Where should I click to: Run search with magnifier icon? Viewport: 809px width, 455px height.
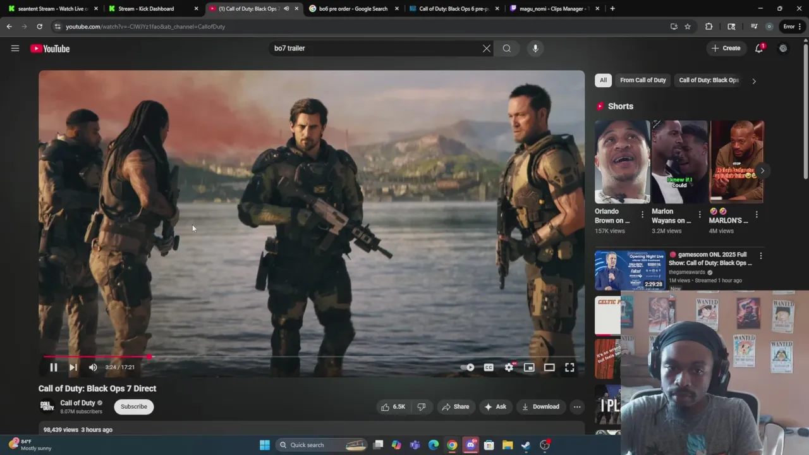507,49
